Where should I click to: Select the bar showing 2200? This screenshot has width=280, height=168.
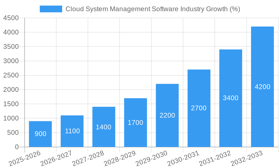167,116
